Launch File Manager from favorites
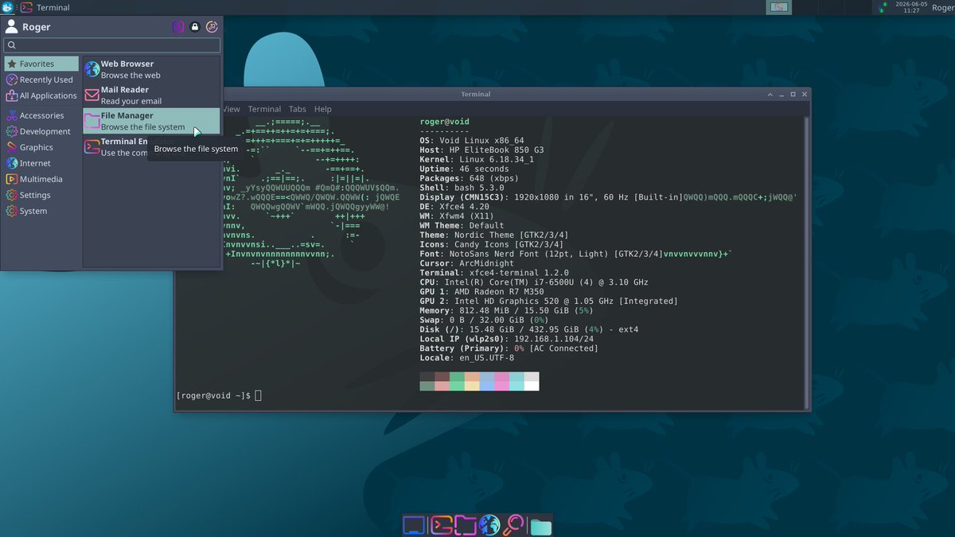 [151, 121]
